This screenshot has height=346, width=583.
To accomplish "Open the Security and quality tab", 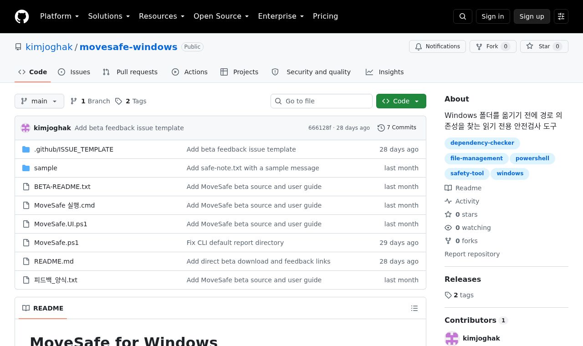I will [311, 72].
